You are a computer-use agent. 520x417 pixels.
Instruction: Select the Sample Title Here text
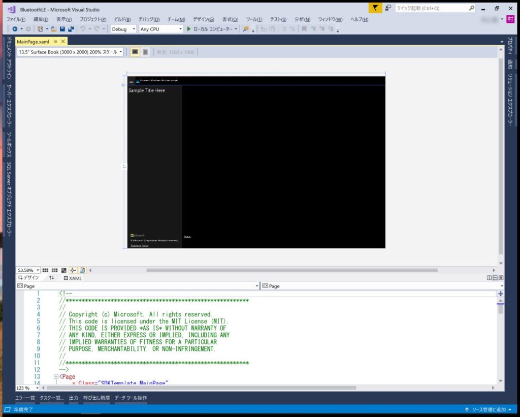pos(147,90)
